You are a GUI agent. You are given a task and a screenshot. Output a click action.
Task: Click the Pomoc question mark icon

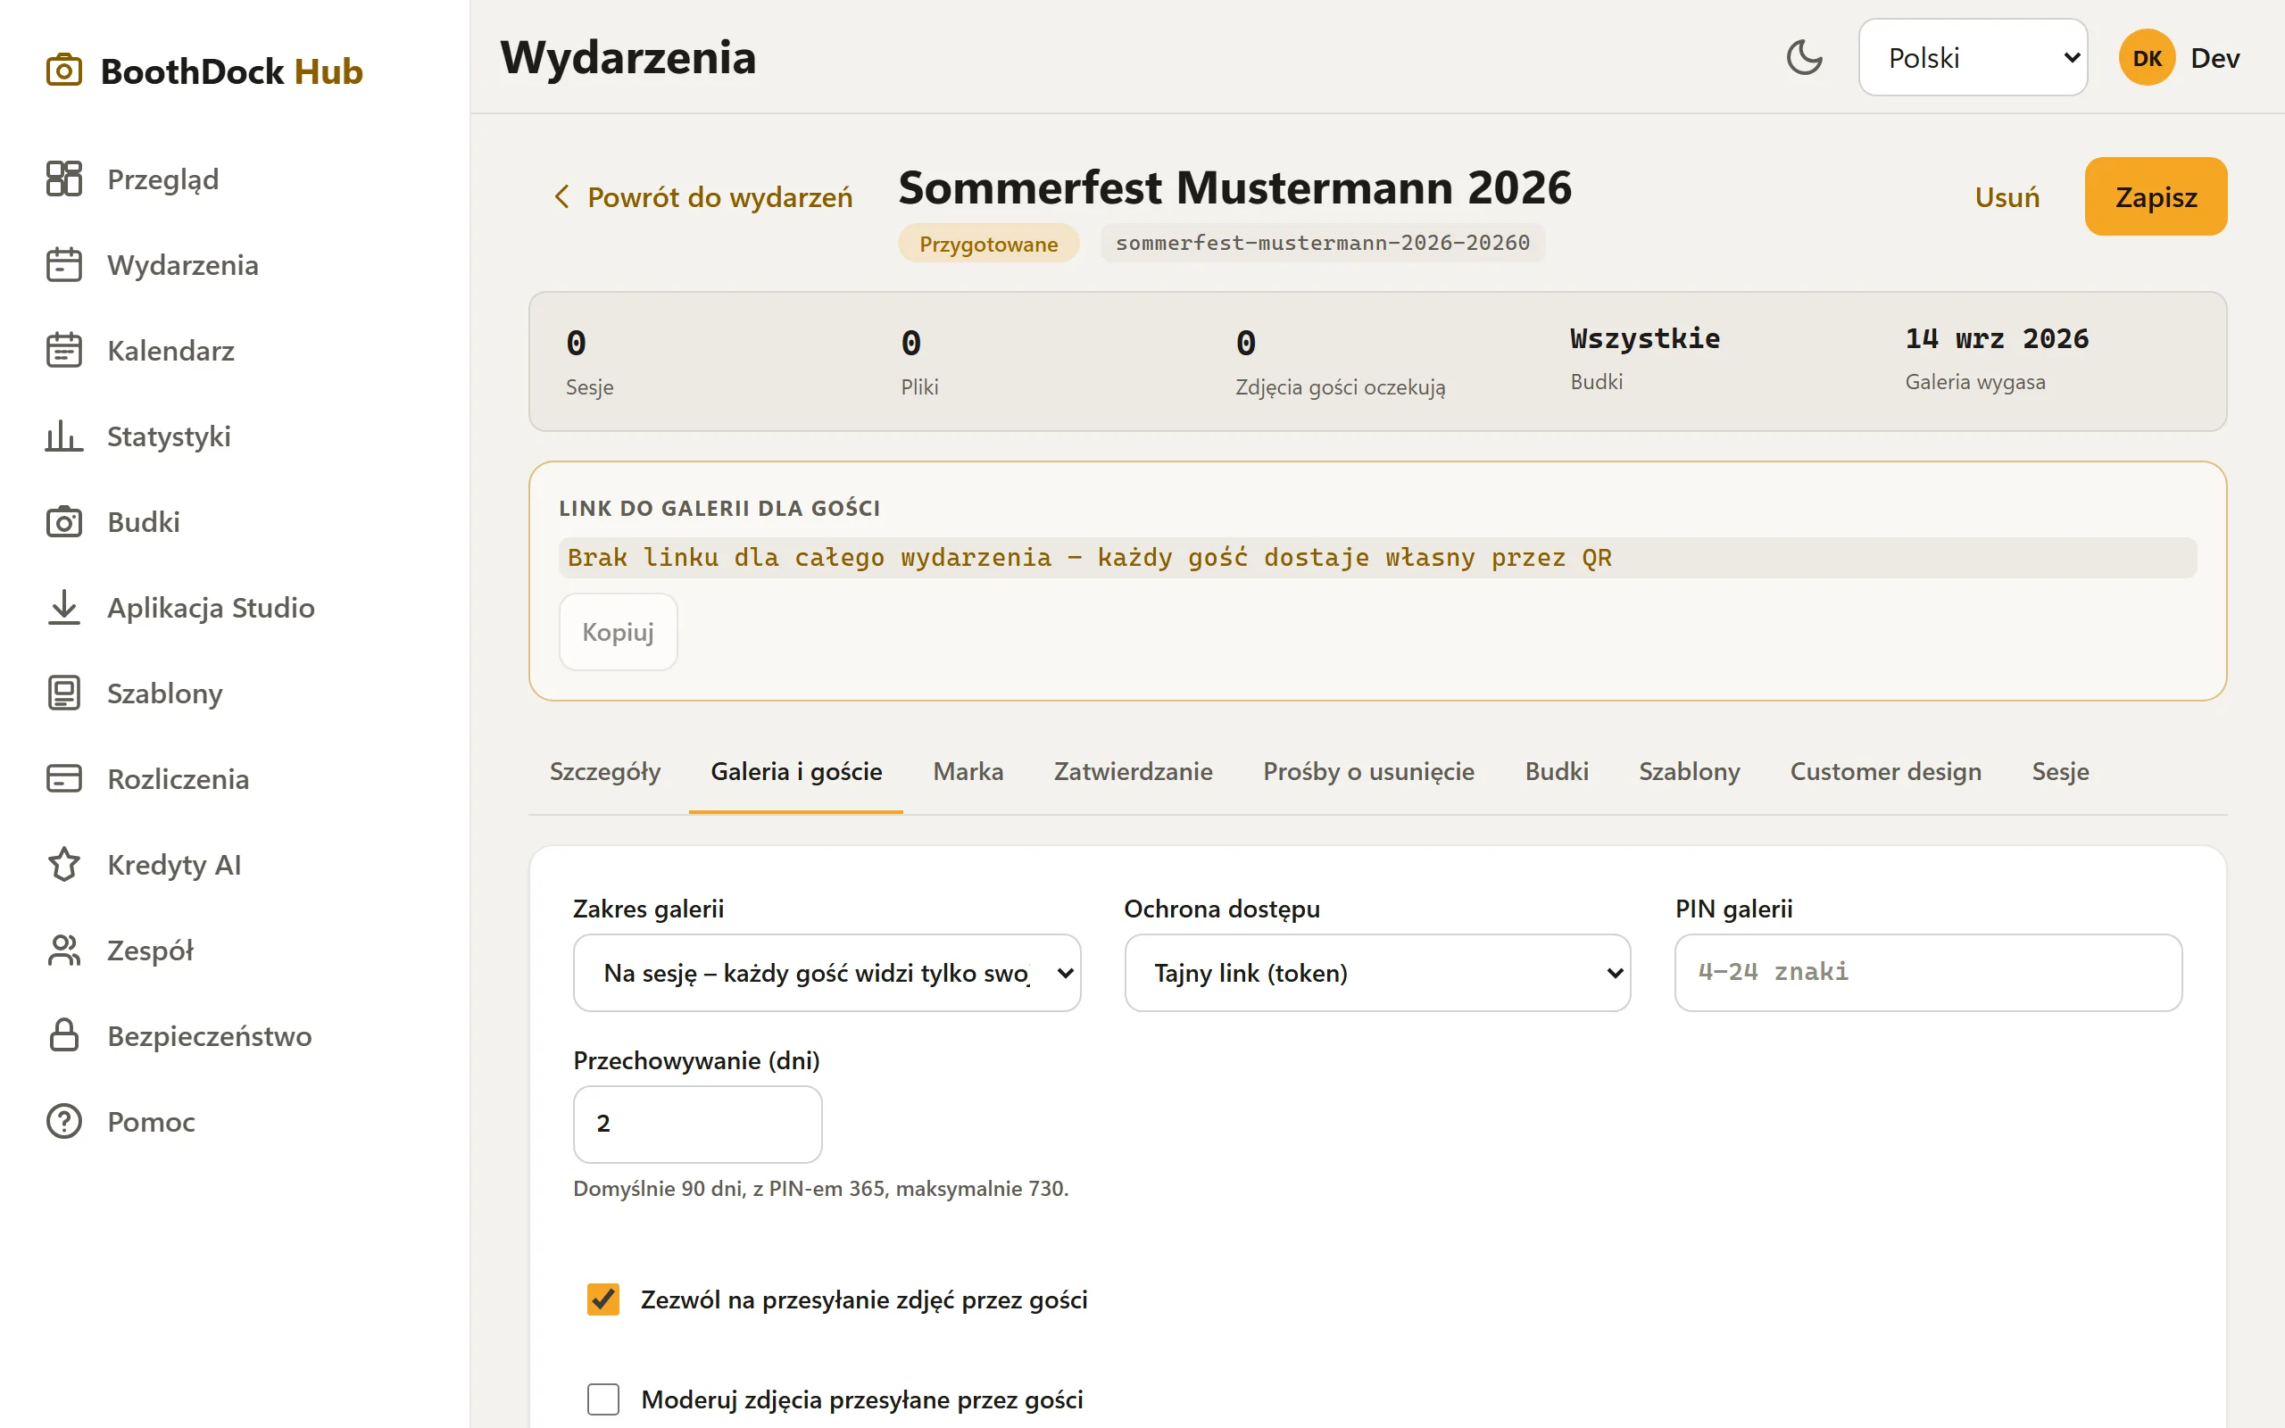(x=64, y=1121)
